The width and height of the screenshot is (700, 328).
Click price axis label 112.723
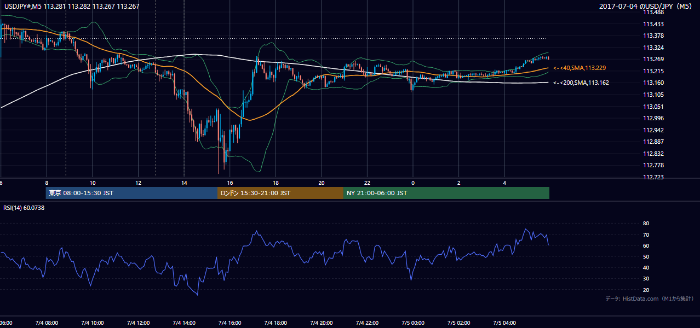click(x=653, y=178)
